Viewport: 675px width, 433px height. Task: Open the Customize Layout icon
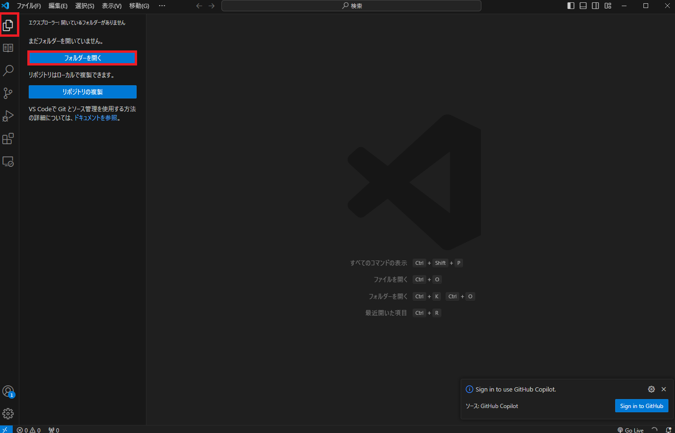[x=608, y=6]
